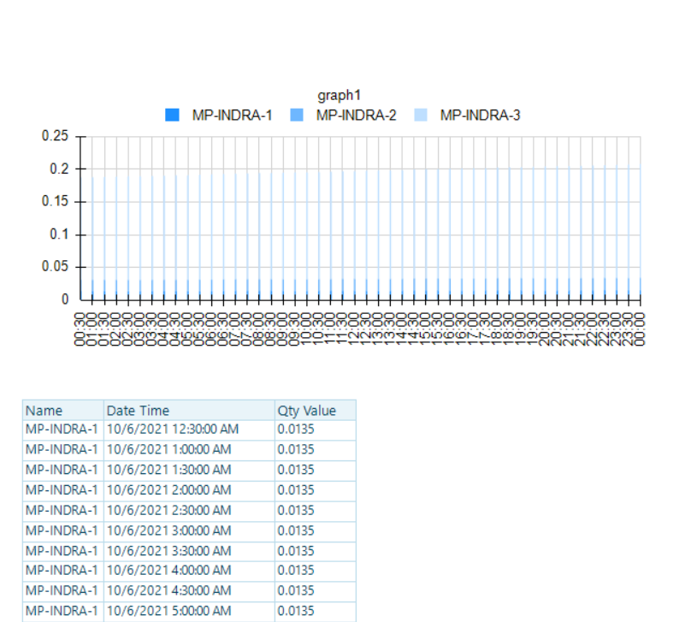Click the 0.05 y-axis label

point(55,266)
